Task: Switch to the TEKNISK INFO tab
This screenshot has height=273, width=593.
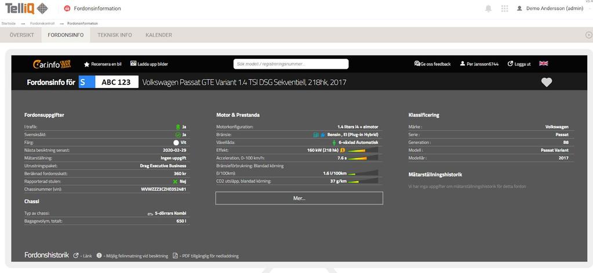Action: click(115, 35)
